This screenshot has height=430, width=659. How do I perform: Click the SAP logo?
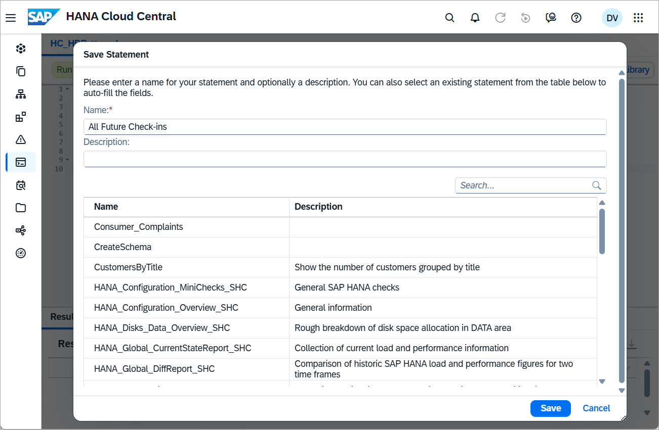coord(44,17)
